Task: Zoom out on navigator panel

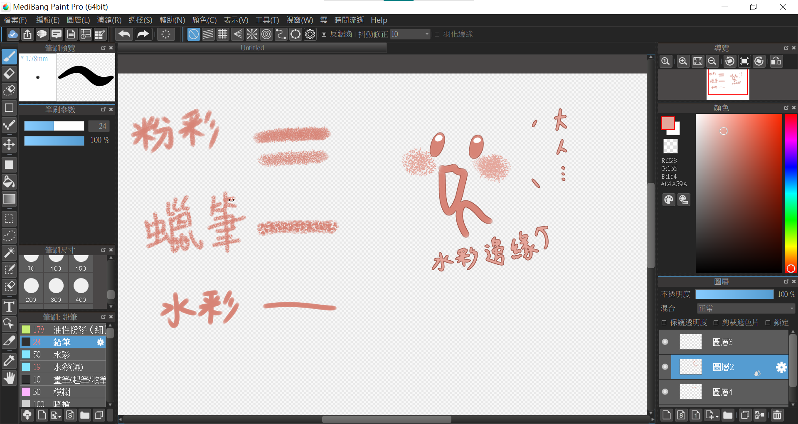Action: (x=712, y=62)
